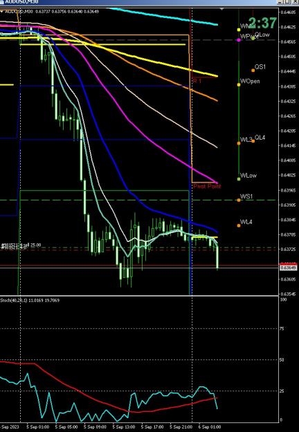The height and width of the screenshot is (432, 299).
Task: Click the 5 Sep 17:00 time label
Action: pyautogui.click(x=152, y=426)
